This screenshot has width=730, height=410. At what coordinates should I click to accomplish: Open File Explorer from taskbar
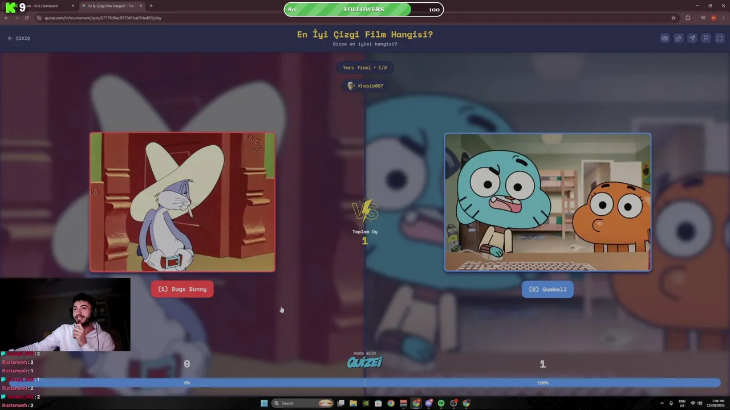click(x=353, y=403)
